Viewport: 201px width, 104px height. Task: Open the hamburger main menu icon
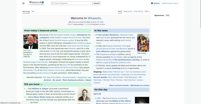(23, 3)
